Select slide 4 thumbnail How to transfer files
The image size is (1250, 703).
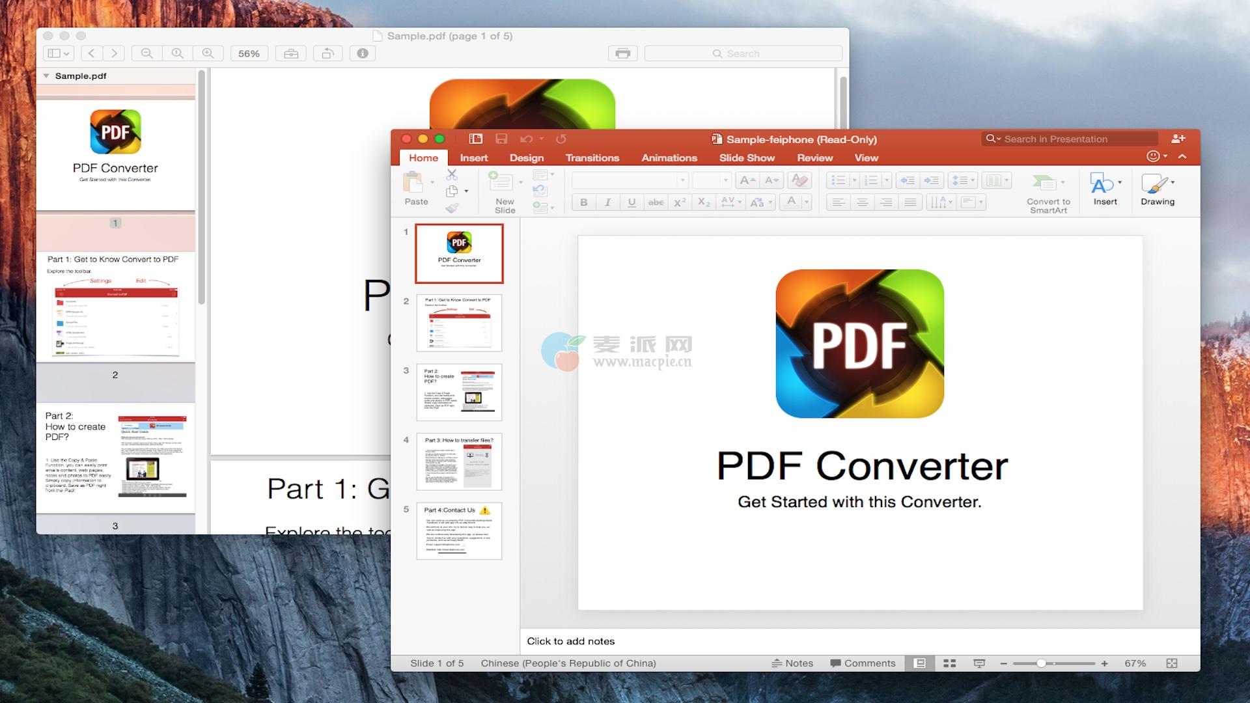(x=459, y=462)
